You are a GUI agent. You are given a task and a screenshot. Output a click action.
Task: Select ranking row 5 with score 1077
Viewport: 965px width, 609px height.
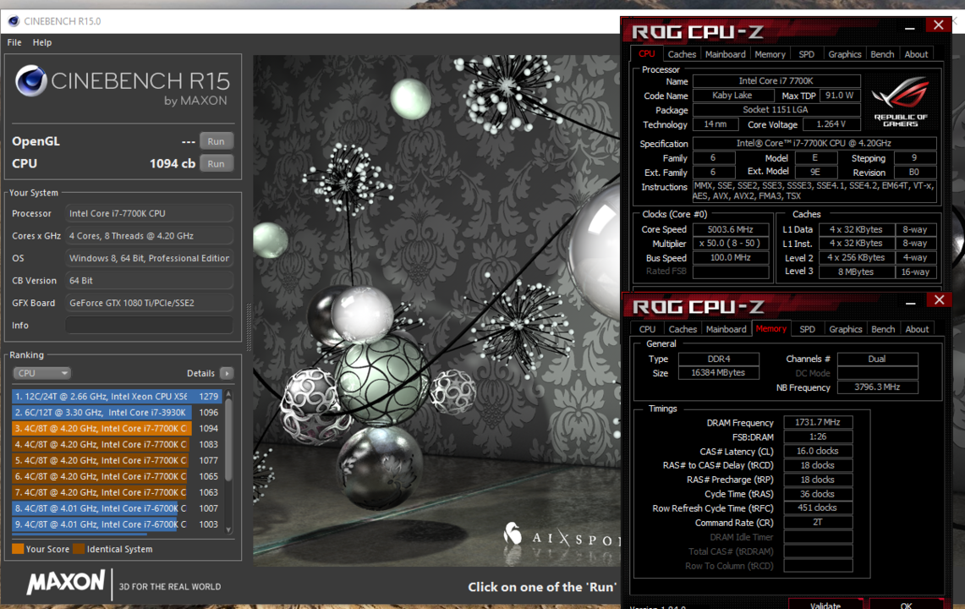(x=117, y=461)
